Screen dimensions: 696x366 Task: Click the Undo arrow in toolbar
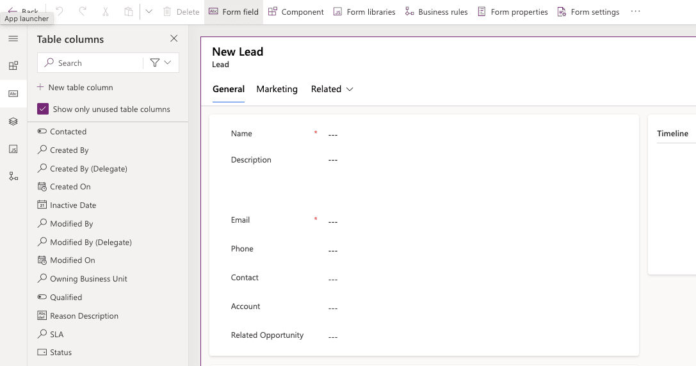coord(60,12)
